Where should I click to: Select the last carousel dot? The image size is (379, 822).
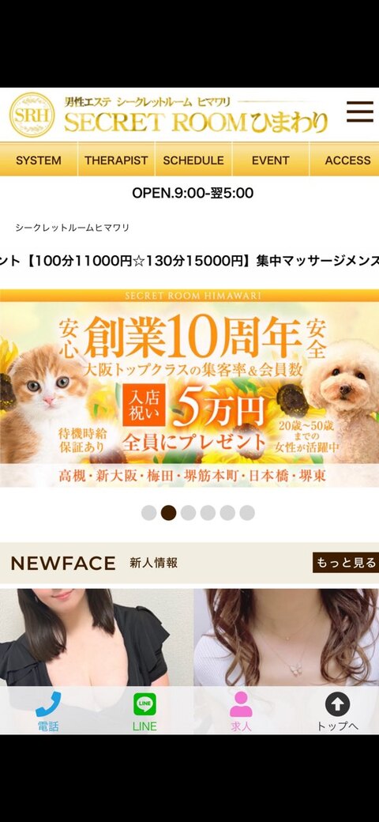[247, 513]
